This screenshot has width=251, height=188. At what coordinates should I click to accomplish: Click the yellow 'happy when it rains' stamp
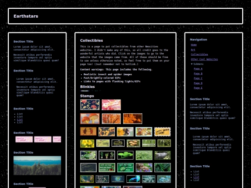click(162, 132)
